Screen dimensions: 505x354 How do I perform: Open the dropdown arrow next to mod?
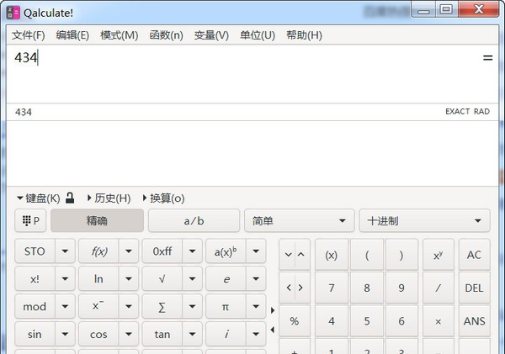tap(65, 306)
